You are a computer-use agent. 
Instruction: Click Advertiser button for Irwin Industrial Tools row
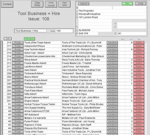click(x=112, y=70)
